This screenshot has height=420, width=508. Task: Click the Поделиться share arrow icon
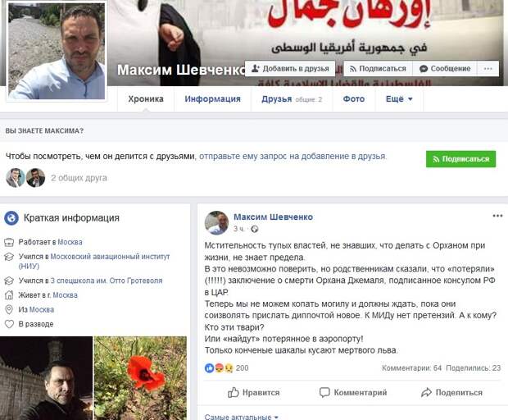426,392
